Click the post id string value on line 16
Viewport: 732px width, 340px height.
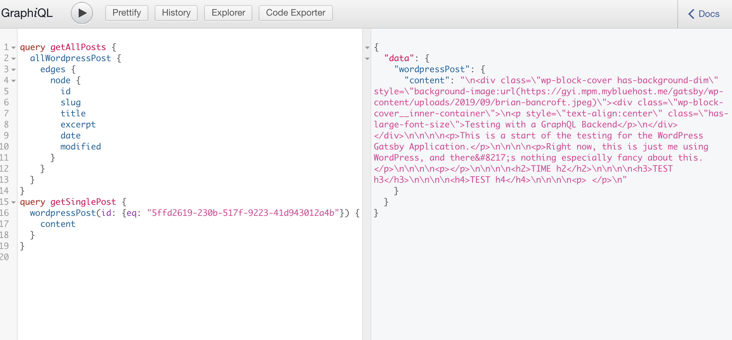point(243,213)
